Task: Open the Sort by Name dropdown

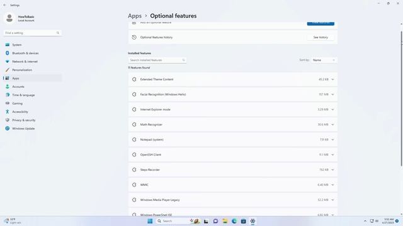Action: tap(324, 60)
